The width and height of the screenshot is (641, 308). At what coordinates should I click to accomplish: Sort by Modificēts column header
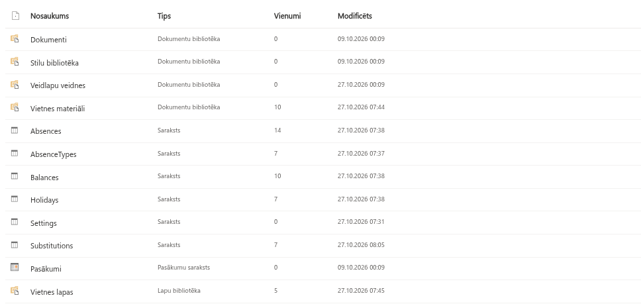355,16
